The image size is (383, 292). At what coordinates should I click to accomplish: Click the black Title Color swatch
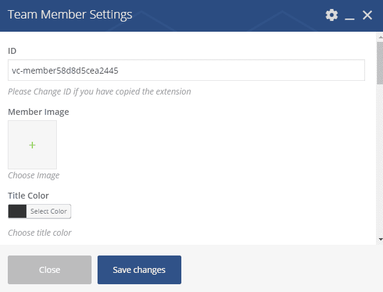click(x=17, y=211)
